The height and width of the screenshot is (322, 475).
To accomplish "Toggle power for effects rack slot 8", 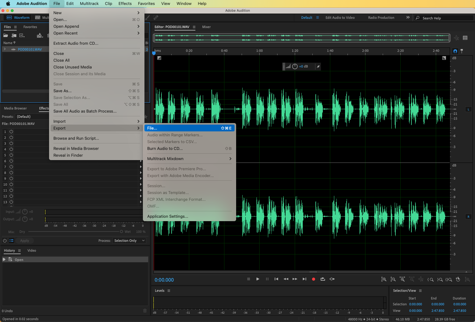I will coord(11,172).
